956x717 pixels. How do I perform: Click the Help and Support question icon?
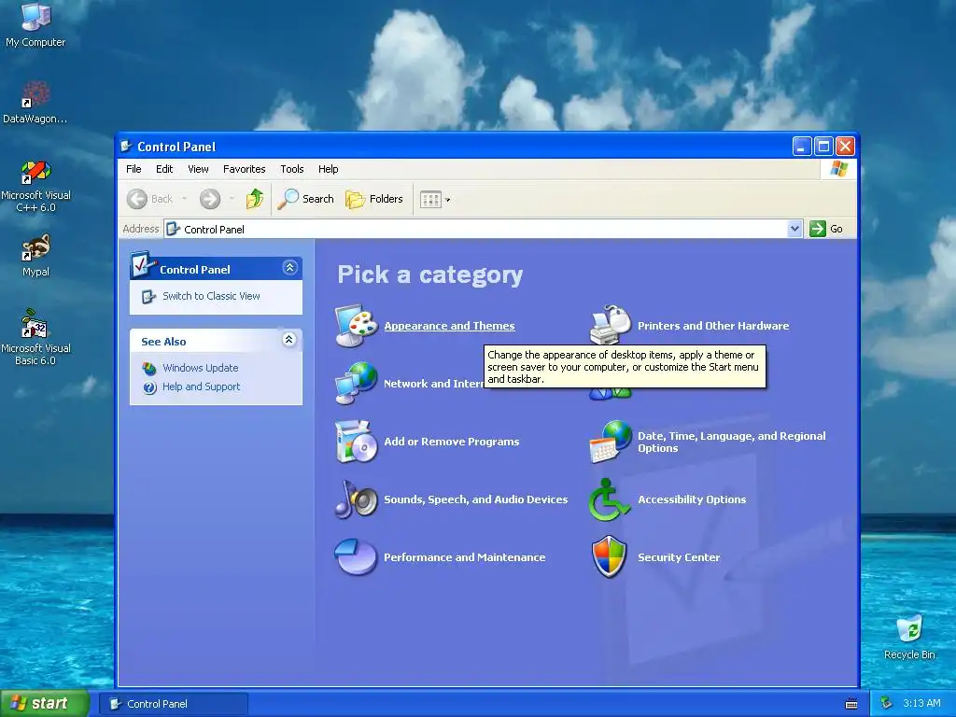(149, 387)
